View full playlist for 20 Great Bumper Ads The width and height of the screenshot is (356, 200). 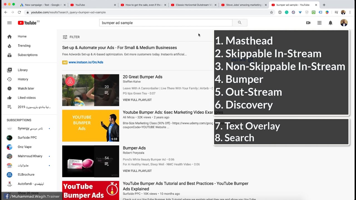pyautogui.click(x=137, y=100)
